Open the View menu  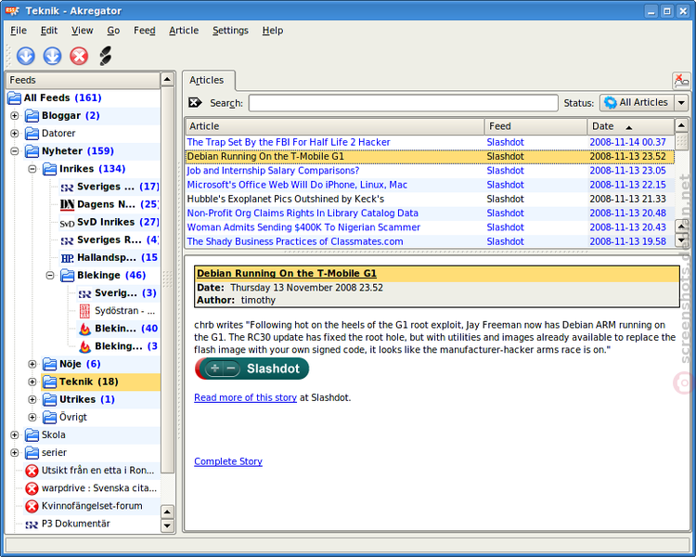pyautogui.click(x=82, y=31)
